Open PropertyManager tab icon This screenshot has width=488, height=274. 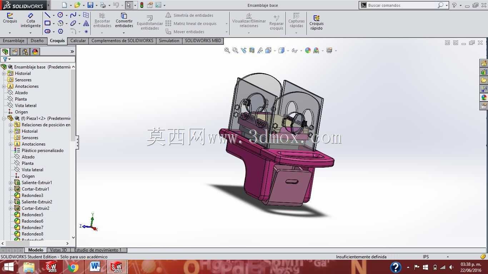[x=15, y=52]
